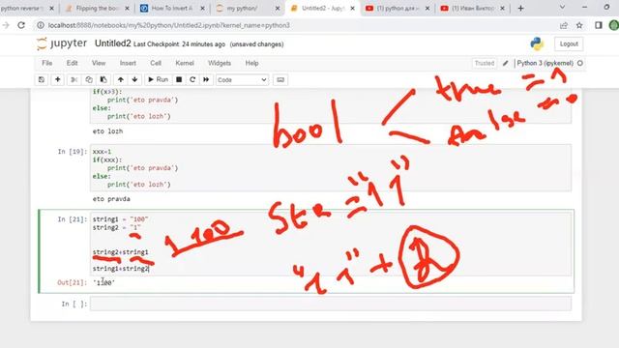Bookmark this page with star icon
619x348 pixels.
(x=579, y=25)
